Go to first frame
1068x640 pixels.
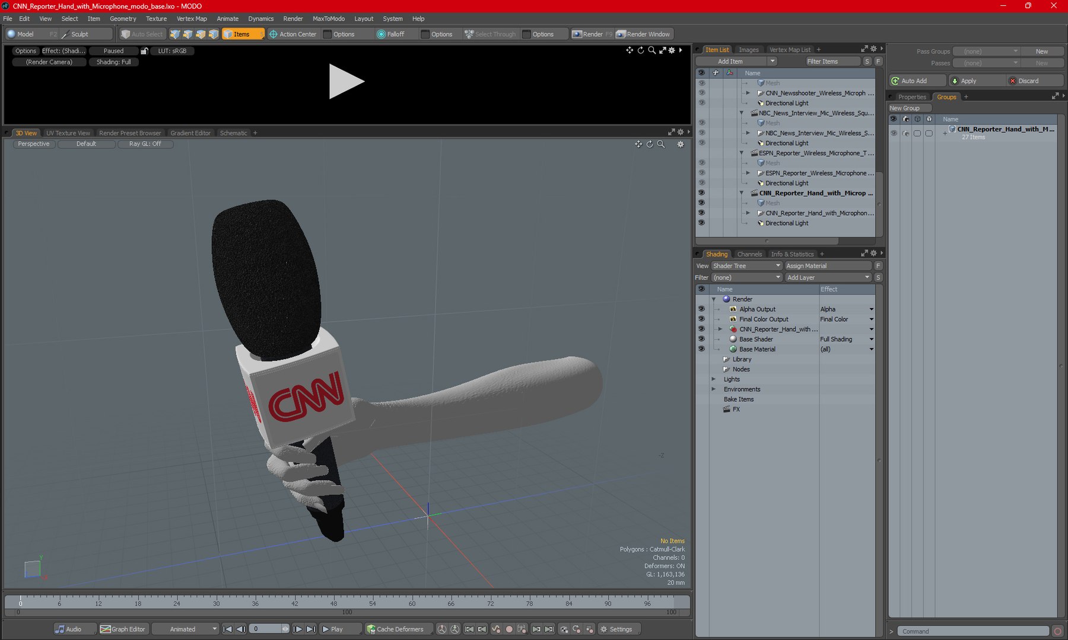227,629
